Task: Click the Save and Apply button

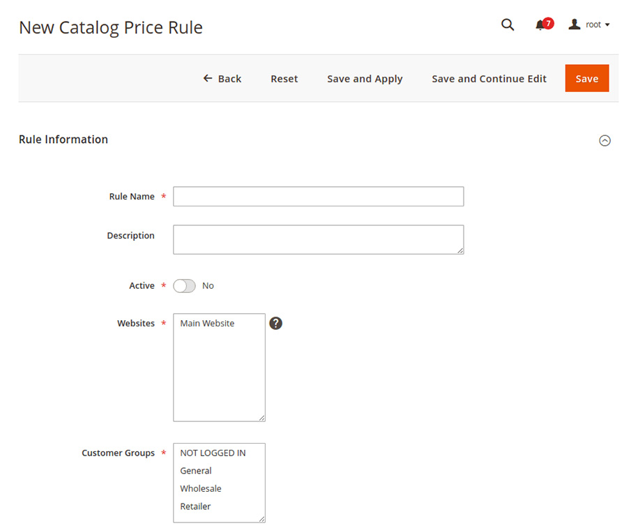Action: [x=365, y=79]
